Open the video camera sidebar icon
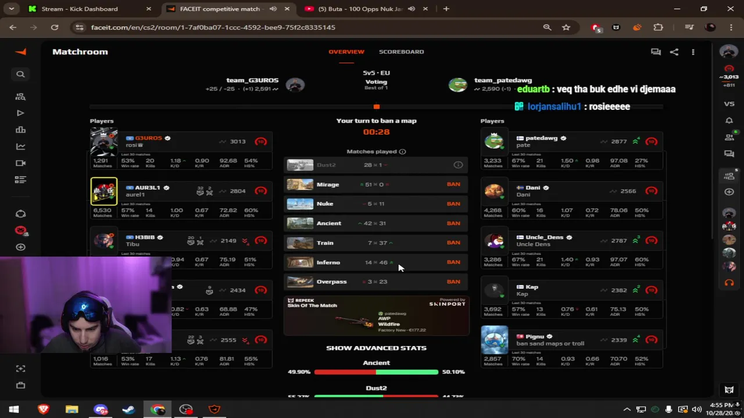744x418 pixels. click(x=20, y=163)
